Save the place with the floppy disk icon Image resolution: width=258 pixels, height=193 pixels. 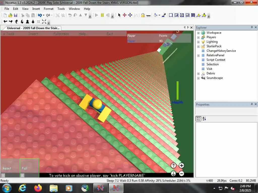(x=16, y=15)
